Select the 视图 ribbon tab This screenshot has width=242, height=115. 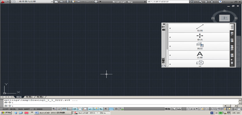pyautogui.click(x=232, y=55)
